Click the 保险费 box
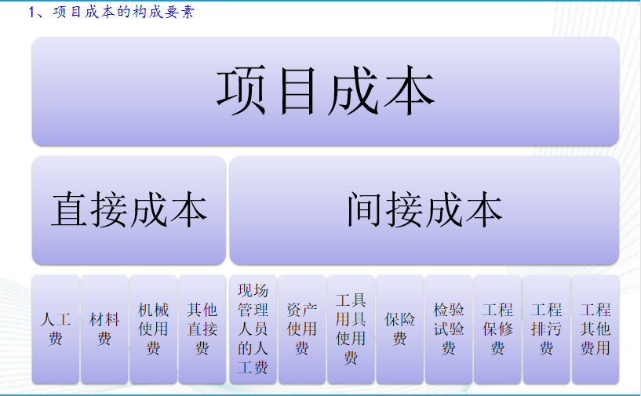Screen dimensions: 641x396 point(400,329)
